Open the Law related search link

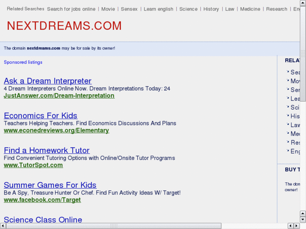[230, 9]
